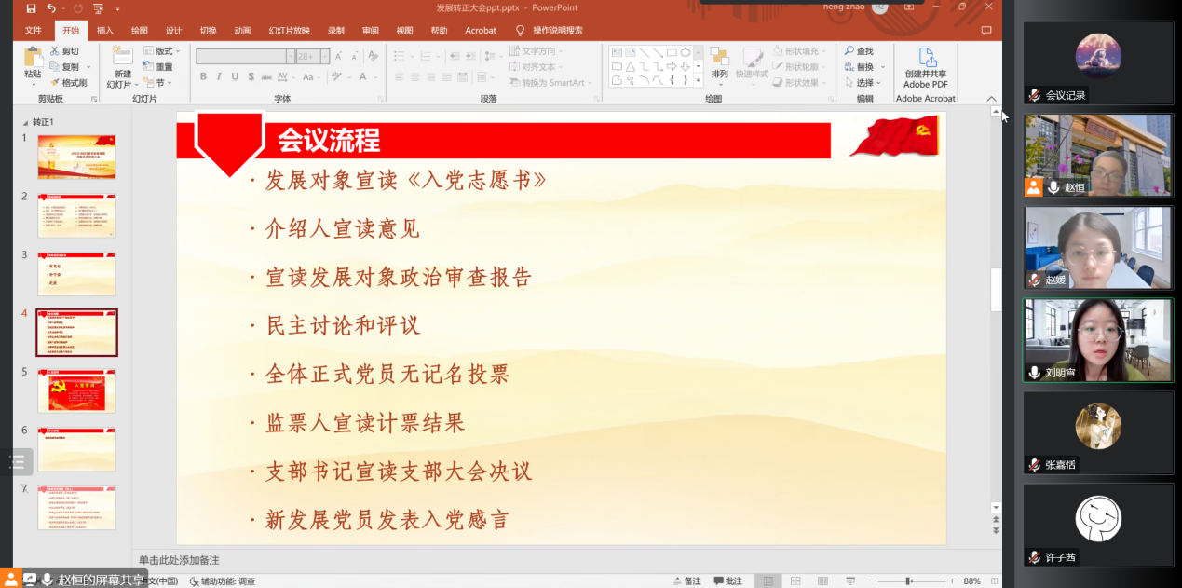Open the Select (选择) dropdown
Image resolution: width=1182 pixels, height=588 pixels.
[x=863, y=82]
